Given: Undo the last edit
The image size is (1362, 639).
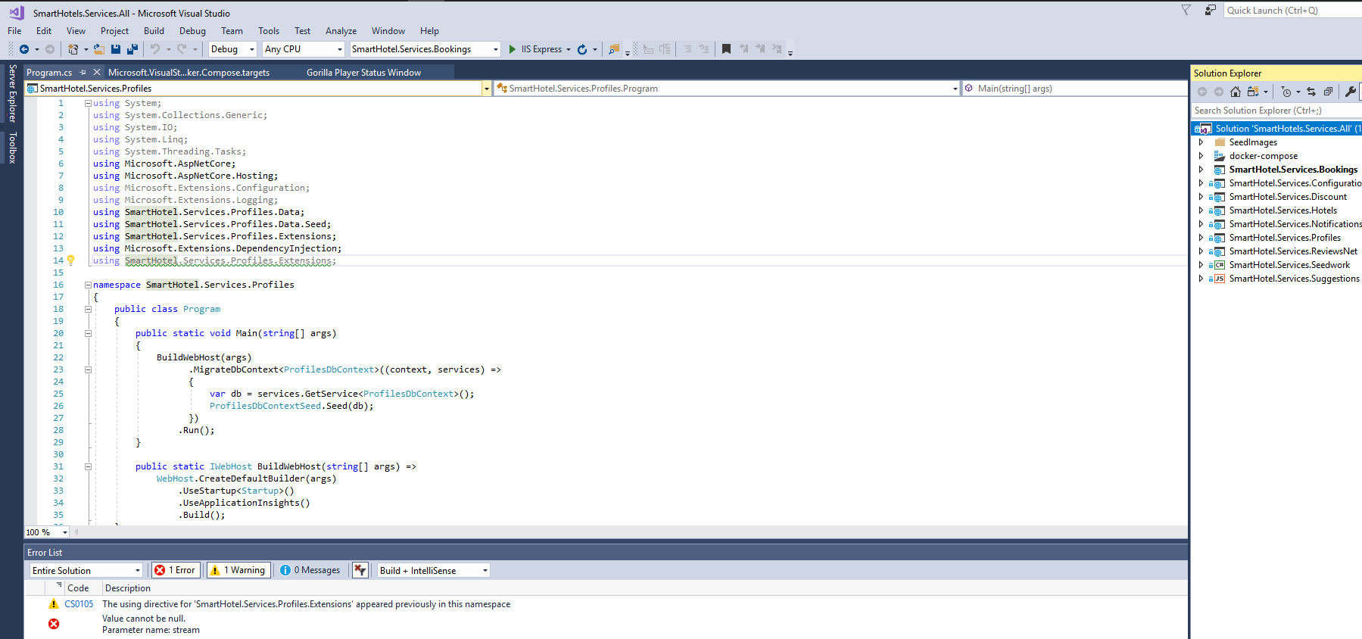Looking at the screenshot, I should point(155,49).
